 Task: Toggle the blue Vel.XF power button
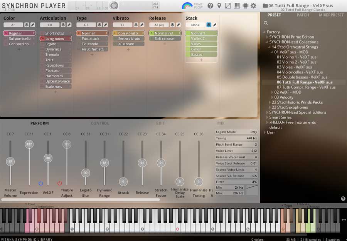(x=41, y=183)
